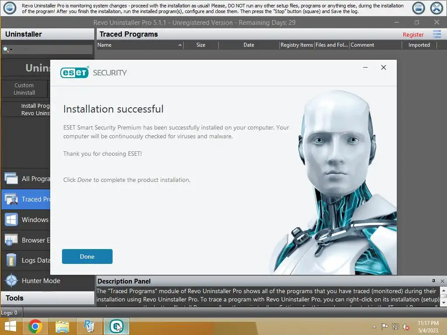Open Action Center flag tray icon
447x335 pixels.
tap(385, 326)
